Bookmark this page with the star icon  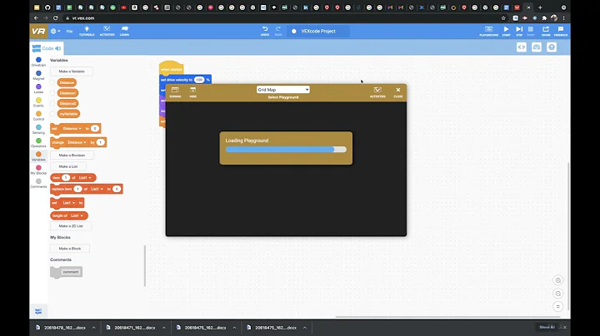coord(503,18)
